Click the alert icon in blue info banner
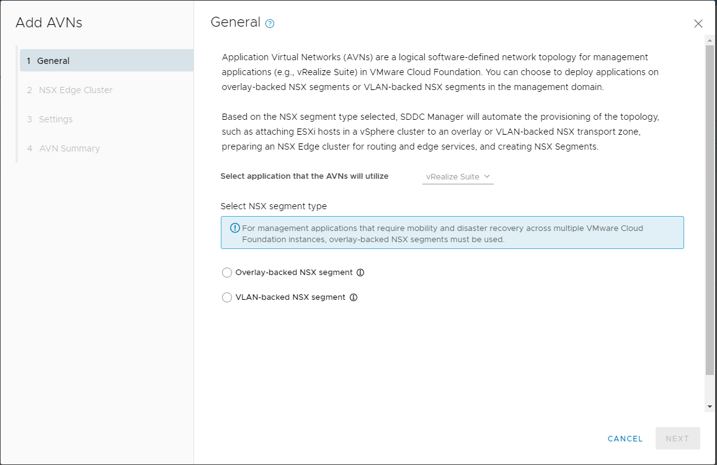 [x=235, y=228]
